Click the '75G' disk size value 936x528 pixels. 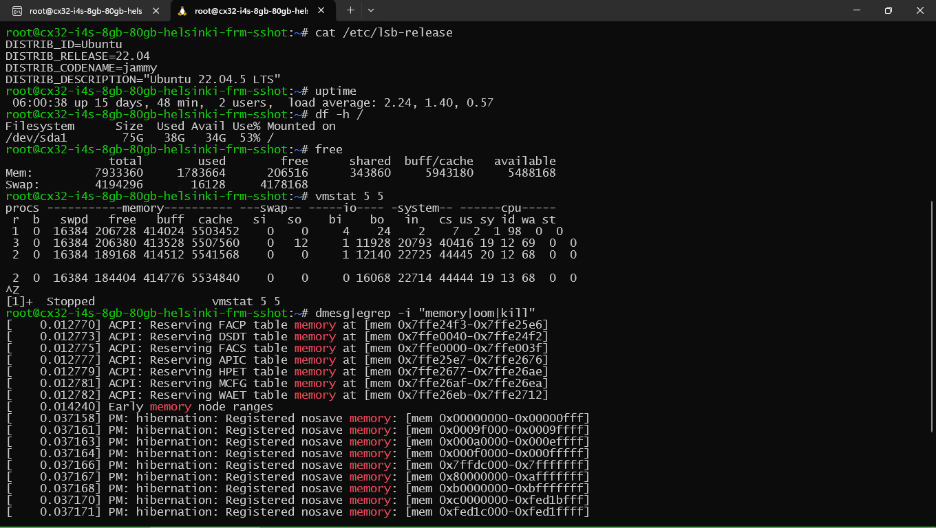[x=133, y=137]
